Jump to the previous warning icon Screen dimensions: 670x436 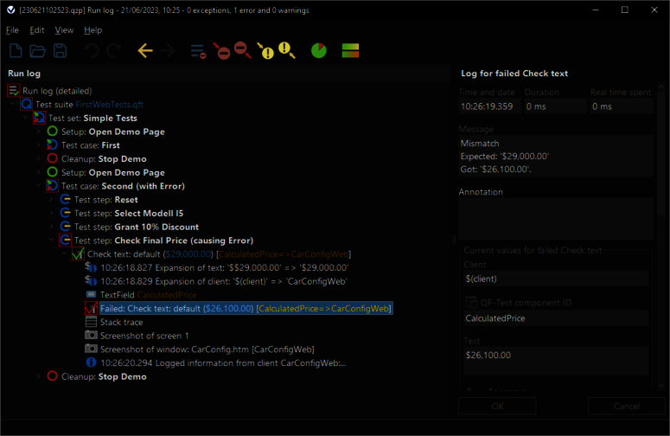point(265,51)
